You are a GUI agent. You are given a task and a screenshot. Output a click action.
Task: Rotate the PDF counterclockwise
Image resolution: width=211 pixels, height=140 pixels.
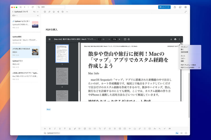tap(129, 39)
